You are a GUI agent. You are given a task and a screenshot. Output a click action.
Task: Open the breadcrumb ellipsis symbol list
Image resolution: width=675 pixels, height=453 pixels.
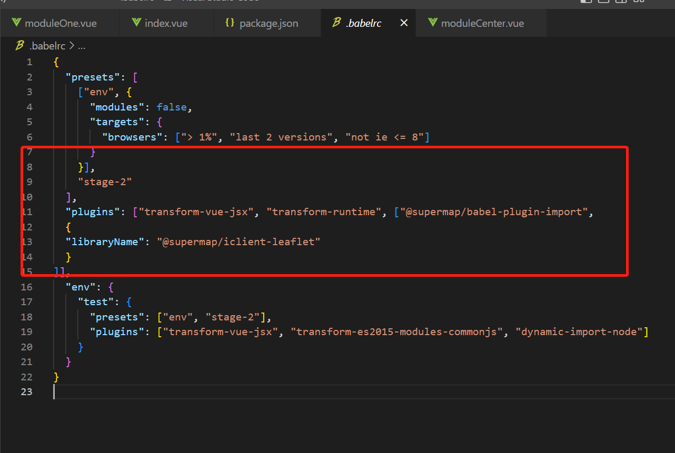(82, 46)
